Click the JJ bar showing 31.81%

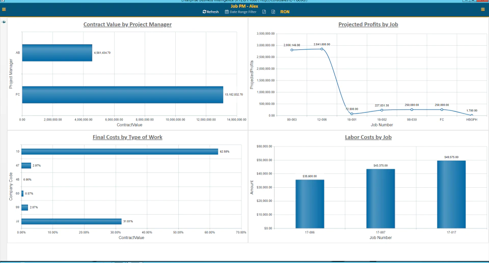(71, 221)
